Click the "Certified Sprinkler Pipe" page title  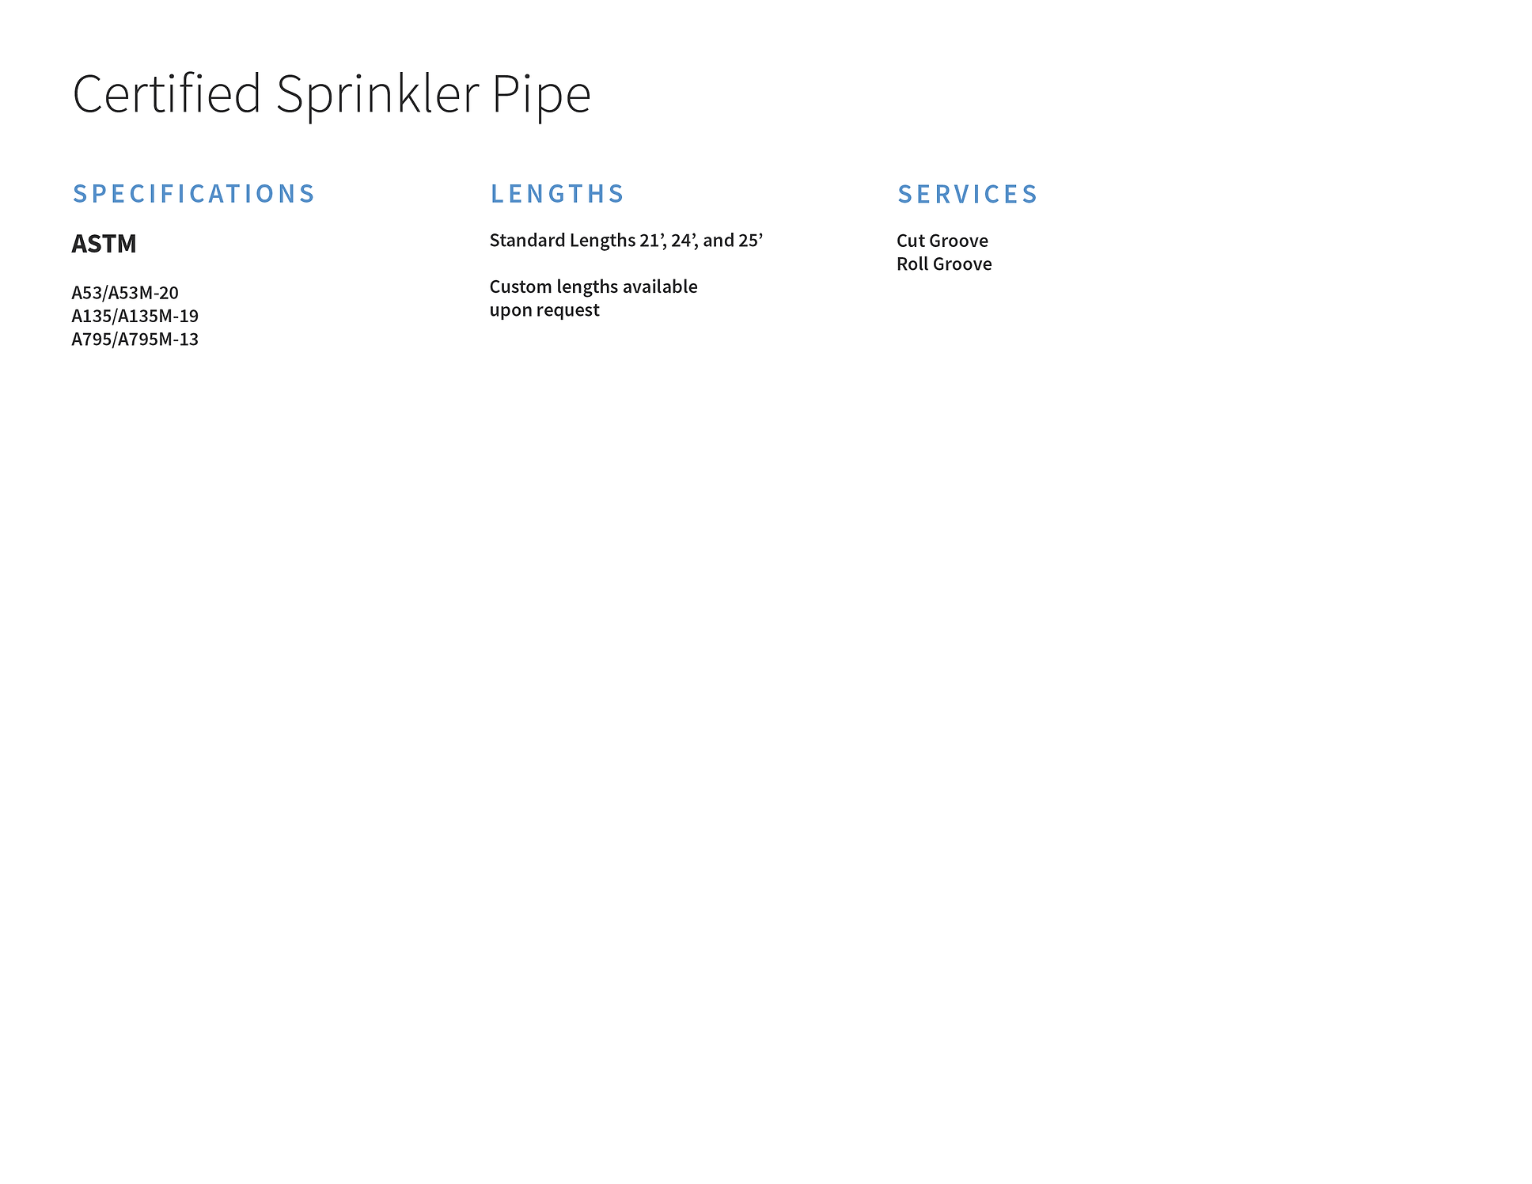click(331, 93)
